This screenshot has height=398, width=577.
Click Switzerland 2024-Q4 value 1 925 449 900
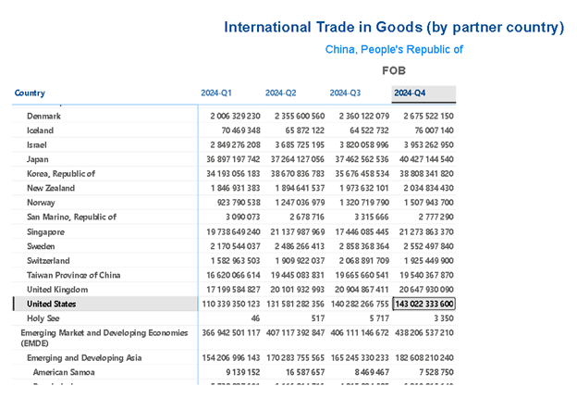coord(429,261)
